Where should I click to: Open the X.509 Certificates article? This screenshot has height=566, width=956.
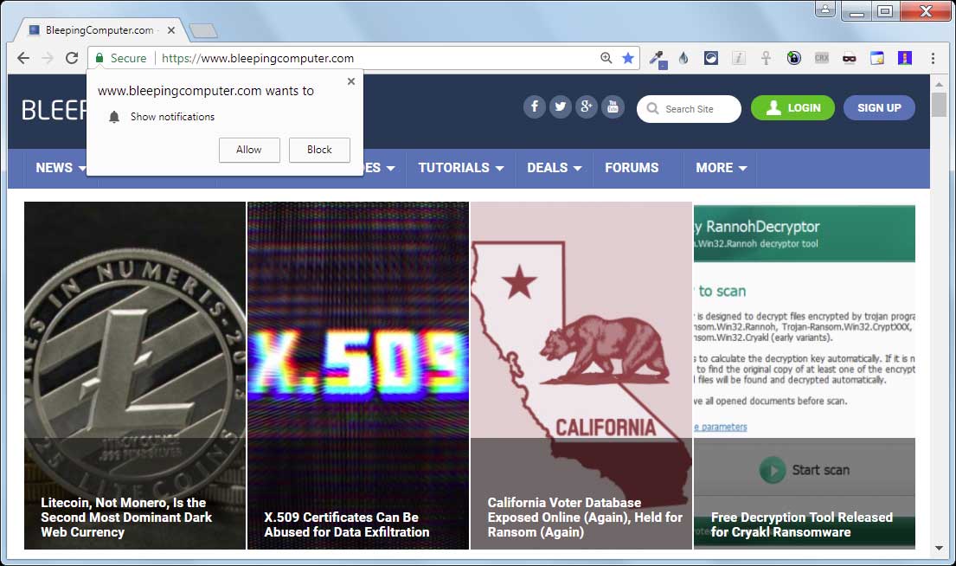(358, 376)
